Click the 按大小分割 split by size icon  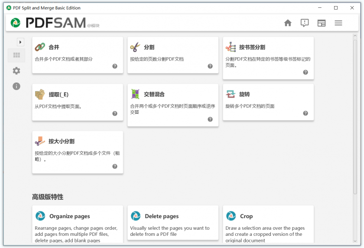tap(40, 141)
